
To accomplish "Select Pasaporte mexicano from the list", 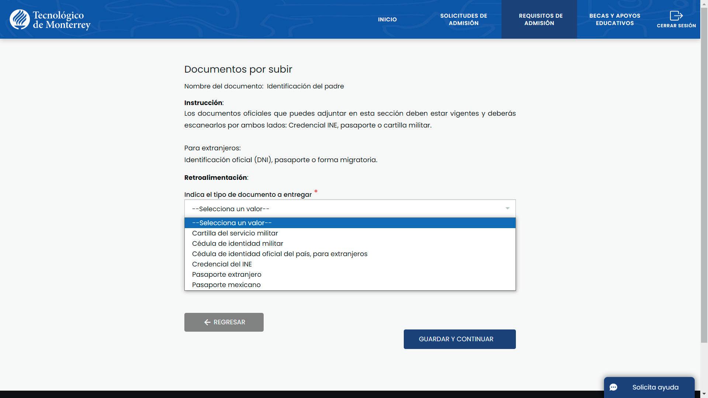I will tap(226, 285).
